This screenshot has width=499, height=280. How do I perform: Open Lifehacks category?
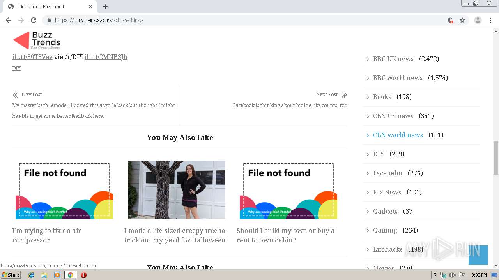[x=388, y=249]
